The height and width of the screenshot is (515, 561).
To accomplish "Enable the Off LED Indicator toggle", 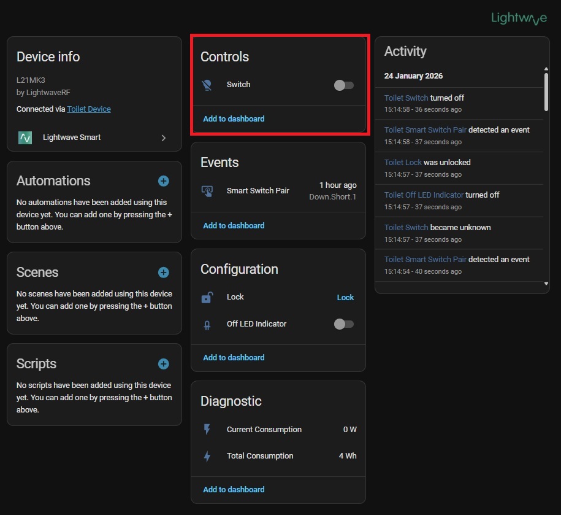I will (x=343, y=324).
